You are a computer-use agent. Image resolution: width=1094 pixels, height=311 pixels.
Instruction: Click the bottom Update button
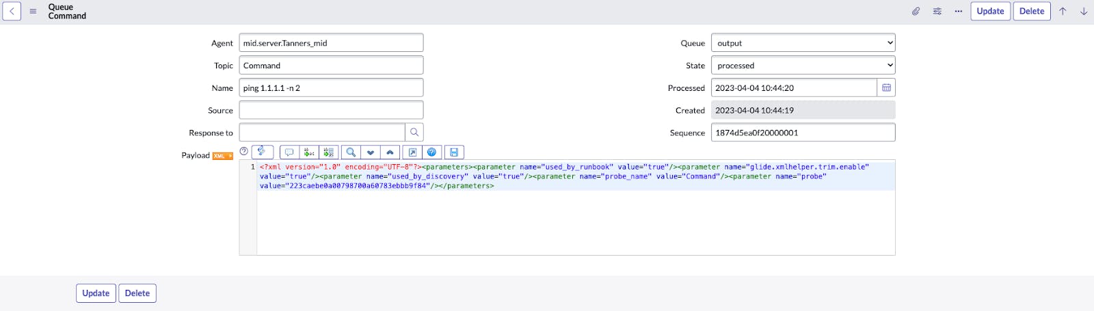click(x=96, y=293)
